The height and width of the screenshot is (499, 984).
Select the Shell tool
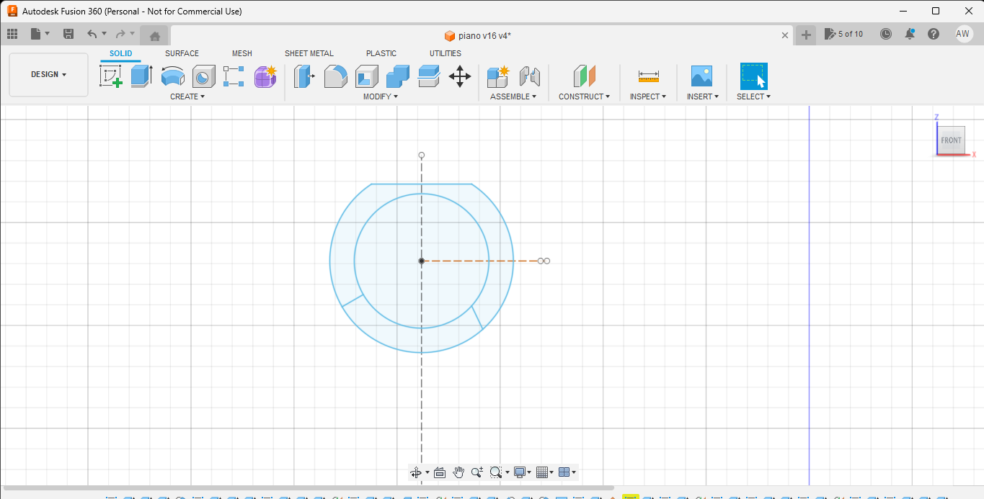pyautogui.click(x=366, y=76)
